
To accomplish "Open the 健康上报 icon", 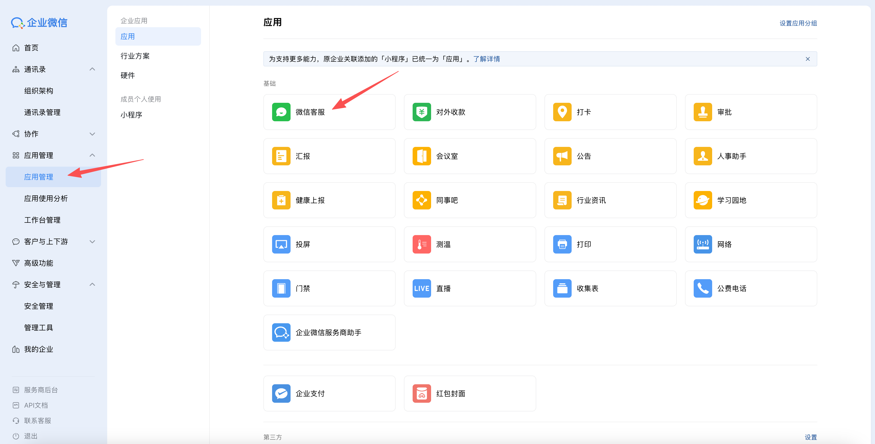I will (281, 200).
